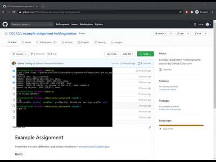
Task: Open the Watch notifications dropdown
Action: pos(161,33)
